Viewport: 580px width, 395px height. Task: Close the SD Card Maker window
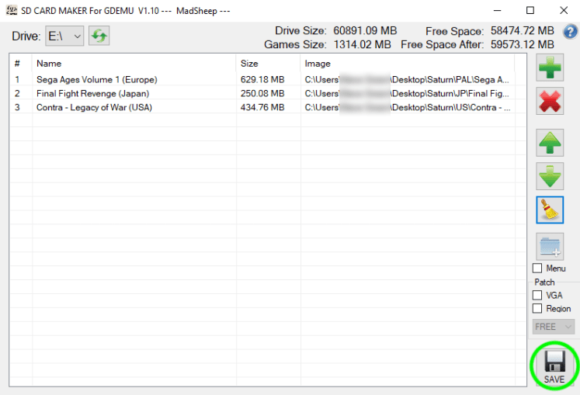click(564, 10)
